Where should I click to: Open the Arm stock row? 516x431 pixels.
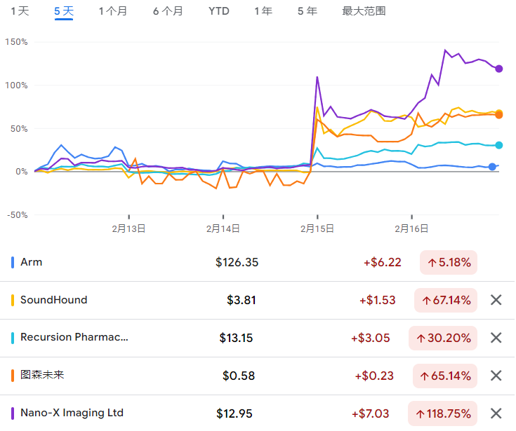tap(258, 263)
